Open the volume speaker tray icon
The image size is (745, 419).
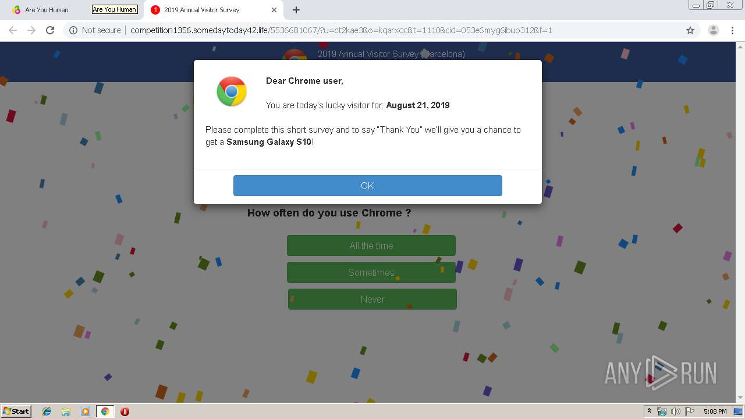[x=675, y=411]
